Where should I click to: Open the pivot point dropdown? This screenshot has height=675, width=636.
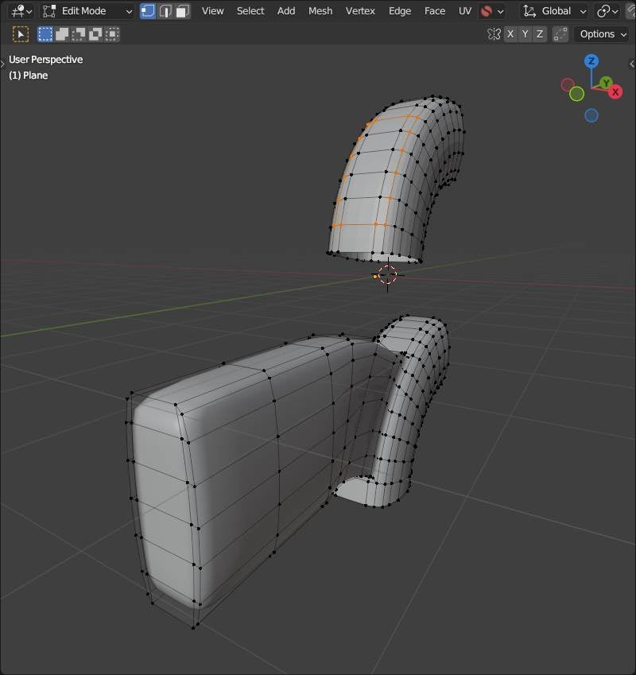[x=607, y=11]
